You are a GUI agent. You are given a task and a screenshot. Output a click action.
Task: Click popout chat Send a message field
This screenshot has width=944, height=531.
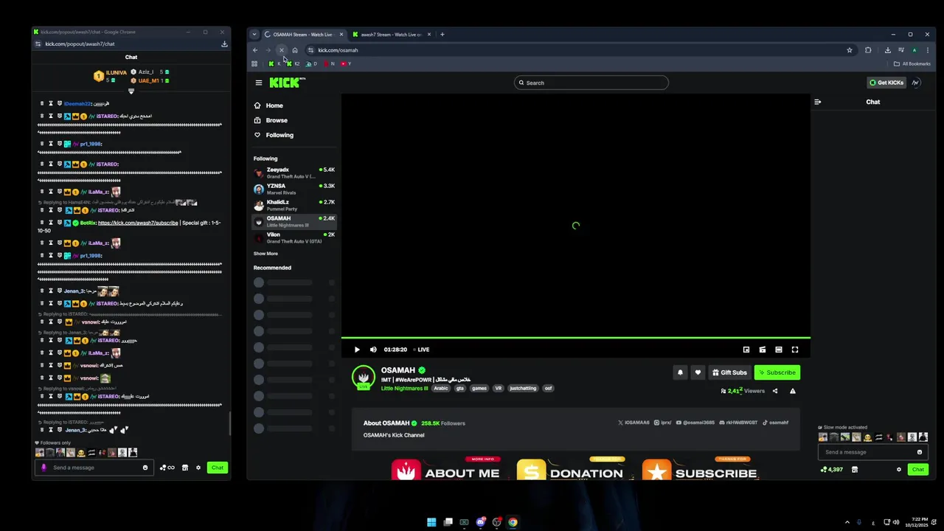tap(94, 468)
